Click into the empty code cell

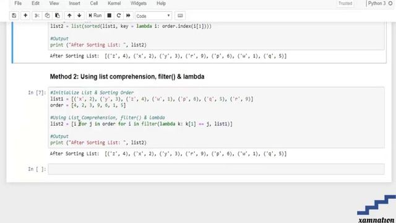[217, 169]
